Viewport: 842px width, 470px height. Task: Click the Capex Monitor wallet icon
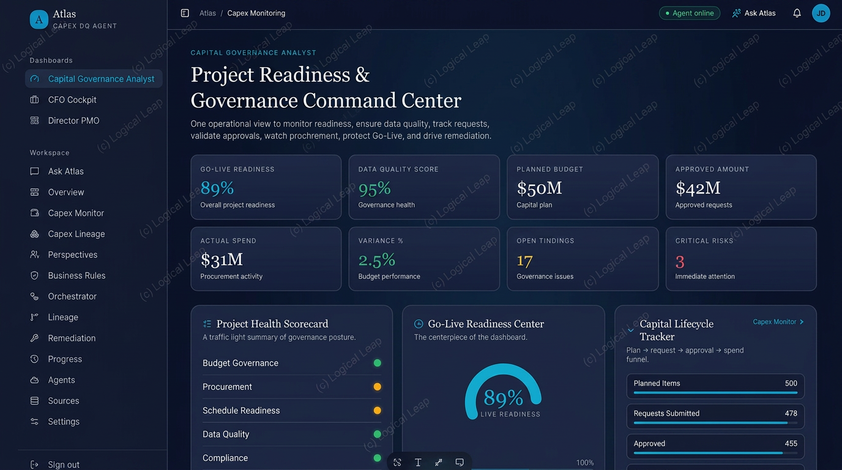35,213
